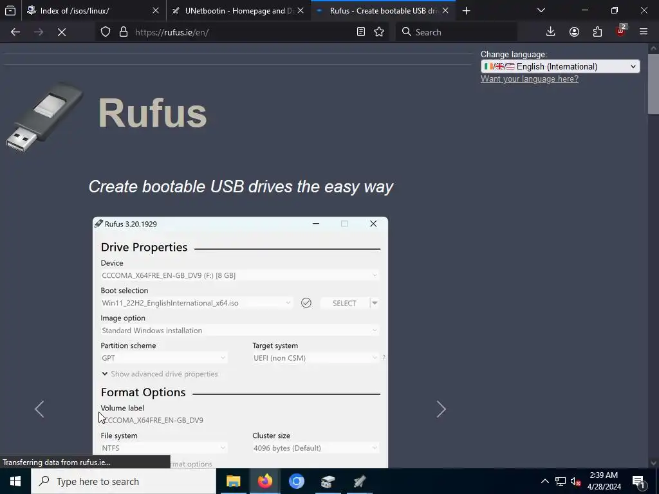Click the 'Want your language here?' link
The image size is (659, 494).
coord(530,79)
